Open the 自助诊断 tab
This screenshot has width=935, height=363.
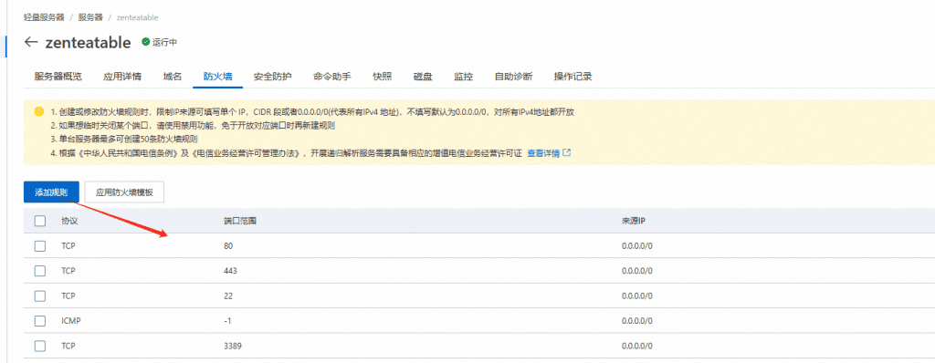513,77
